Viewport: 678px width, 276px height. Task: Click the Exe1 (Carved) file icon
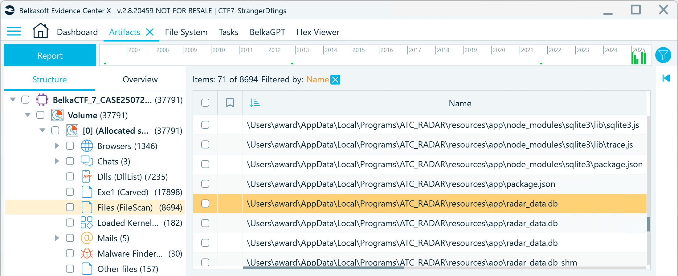tap(87, 192)
